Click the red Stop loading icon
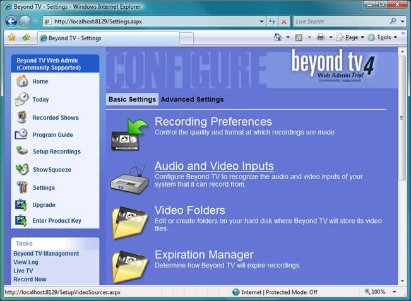This screenshot has height=301, width=411. [x=283, y=21]
